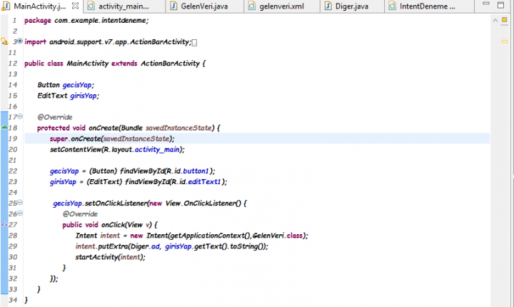Expand the folded import block at line 3

pos(19,42)
